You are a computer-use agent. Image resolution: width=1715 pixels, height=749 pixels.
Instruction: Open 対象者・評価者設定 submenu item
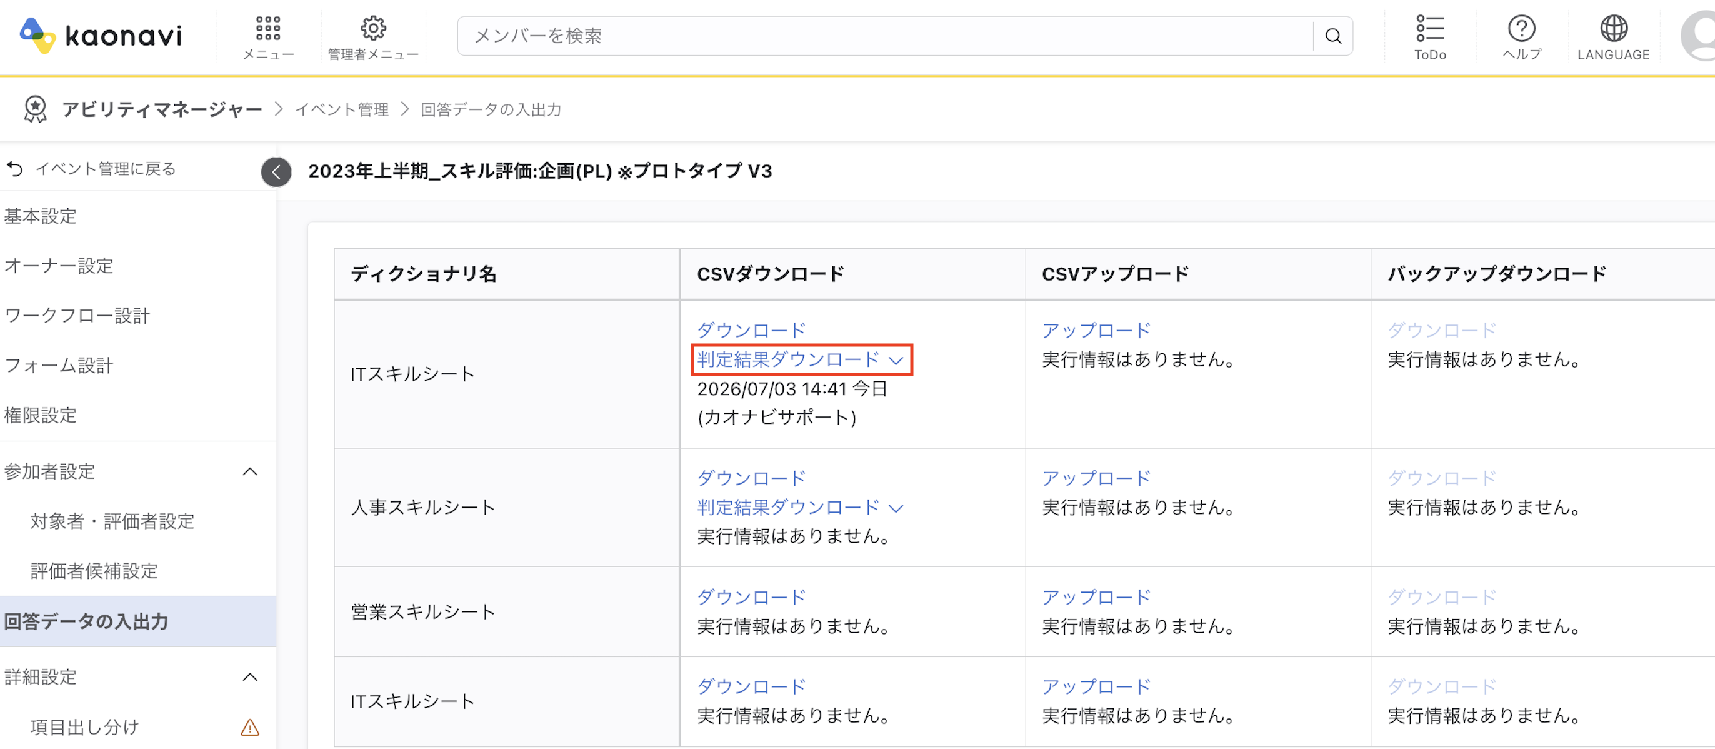(x=112, y=521)
